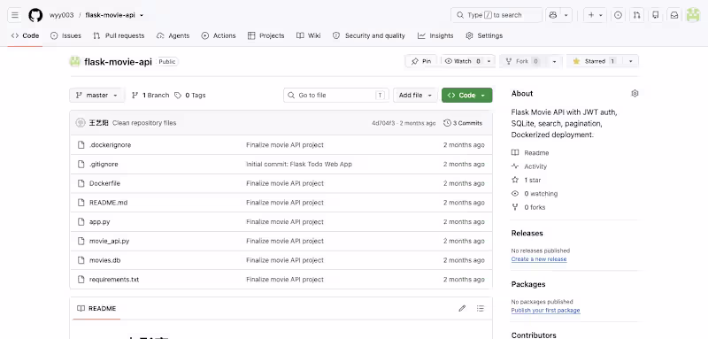Open app.py file
Image resolution: width=708 pixels, height=339 pixels.
(99, 221)
